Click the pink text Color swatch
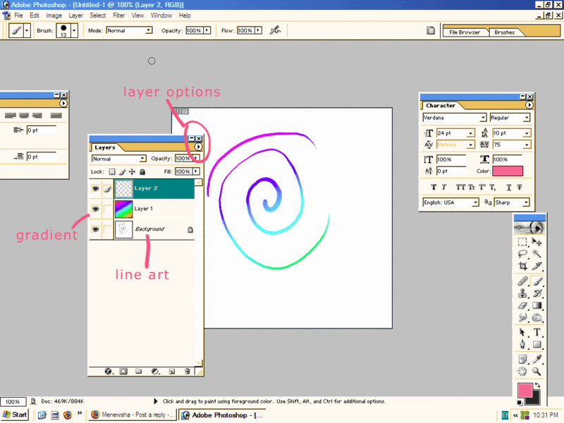The height and width of the screenshot is (423, 564). (508, 171)
